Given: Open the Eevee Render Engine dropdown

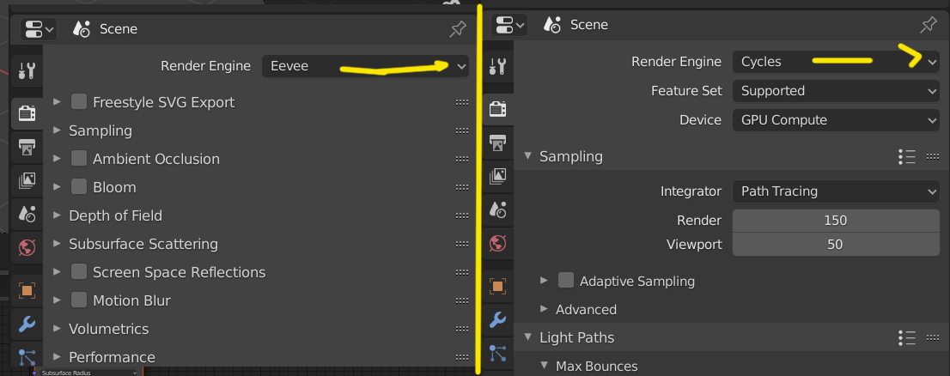Looking at the screenshot, I should click(365, 65).
